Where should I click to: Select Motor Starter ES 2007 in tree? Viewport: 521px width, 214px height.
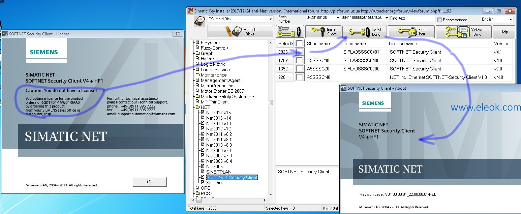[222, 91]
